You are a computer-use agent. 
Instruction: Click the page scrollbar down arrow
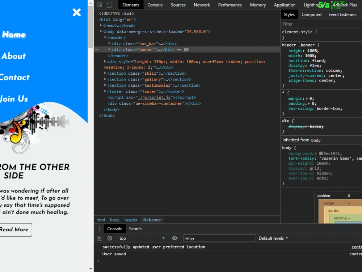click(x=90, y=269)
